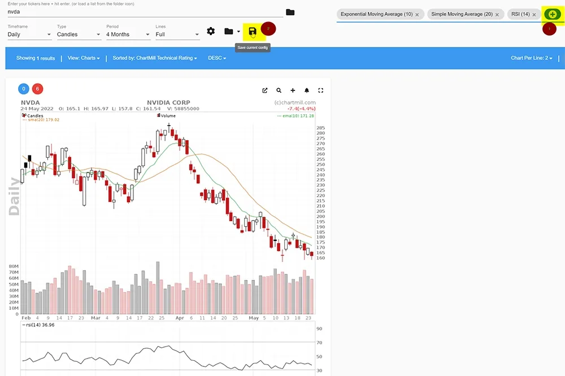
Task: Click the -7.4(-4.4%) price change text
Action: point(301,109)
